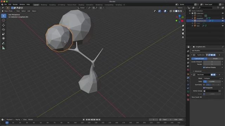Open the Modifier properties wrench tab
The height and width of the screenshot is (126, 225).
tap(188, 78)
